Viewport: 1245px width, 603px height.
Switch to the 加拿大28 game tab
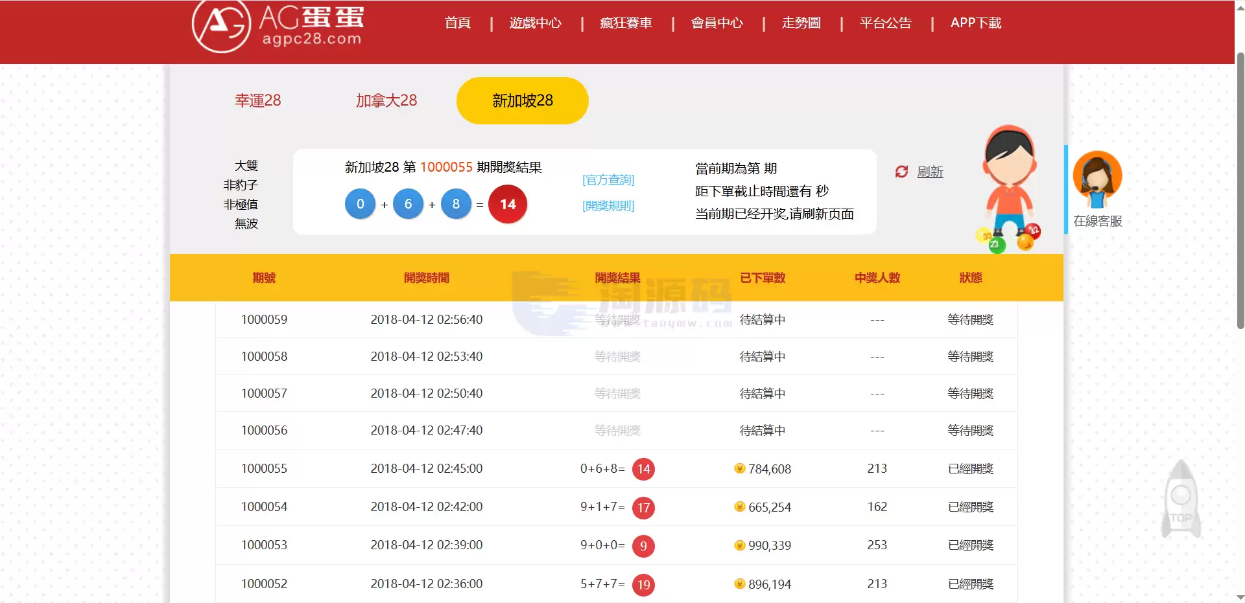(386, 100)
